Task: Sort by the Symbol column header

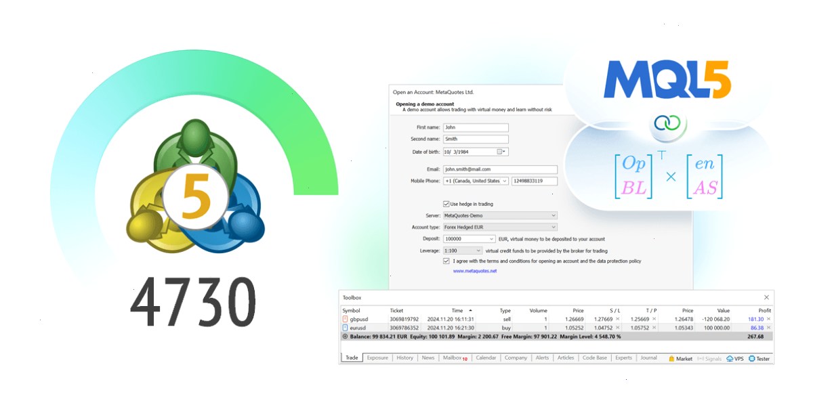Action: point(351,310)
